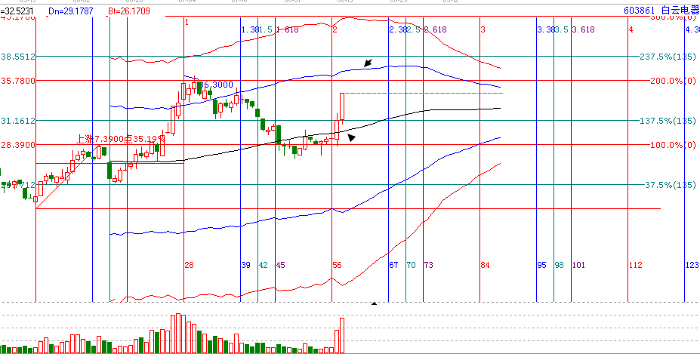
Task: Click the small triangle on the volume panel divider
Action: pyautogui.click(x=373, y=303)
